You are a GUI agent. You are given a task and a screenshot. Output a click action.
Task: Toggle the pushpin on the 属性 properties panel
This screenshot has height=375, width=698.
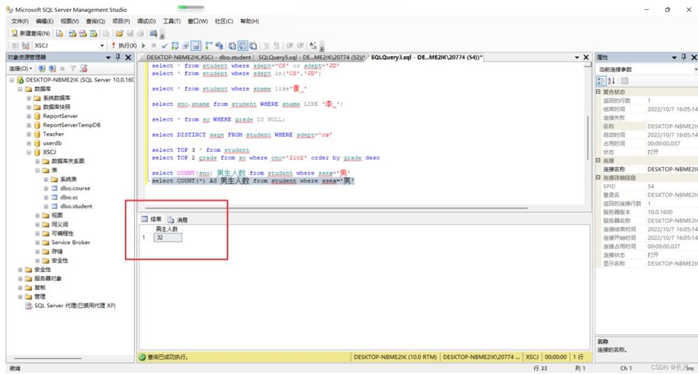pyautogui.click(x=683, y=56)
